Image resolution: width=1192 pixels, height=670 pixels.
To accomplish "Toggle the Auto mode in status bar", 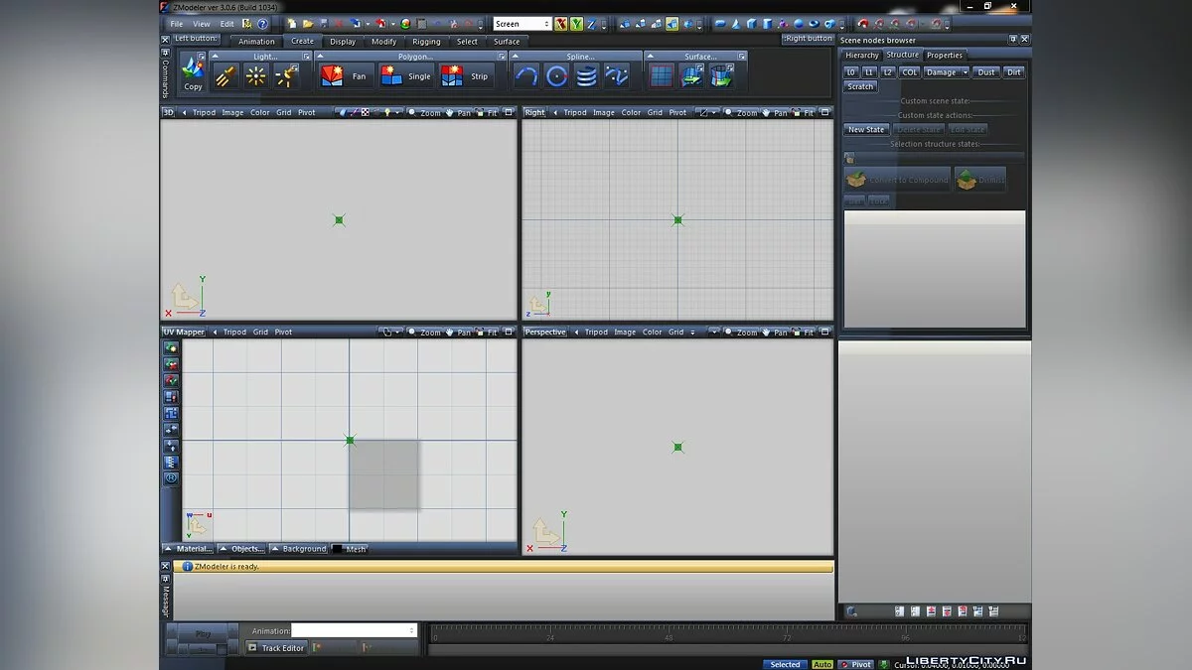I will (x=822, y=664).
